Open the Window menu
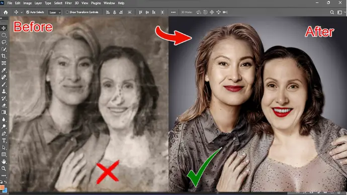The height and width of the screenshot is (195, 347). pos(109,3)
